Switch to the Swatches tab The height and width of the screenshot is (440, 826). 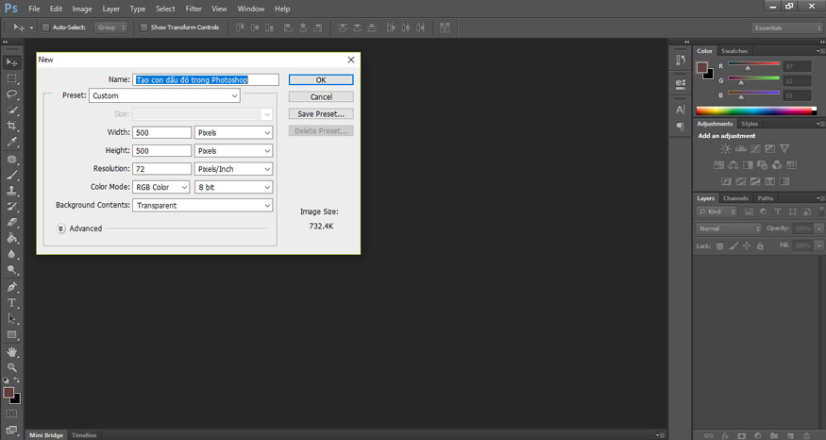pyautogui.click(x=733, y=51)
